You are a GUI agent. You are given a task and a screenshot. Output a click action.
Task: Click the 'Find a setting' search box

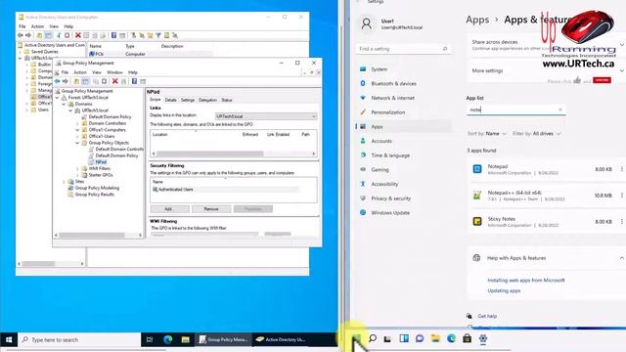[x=403, y=49]
